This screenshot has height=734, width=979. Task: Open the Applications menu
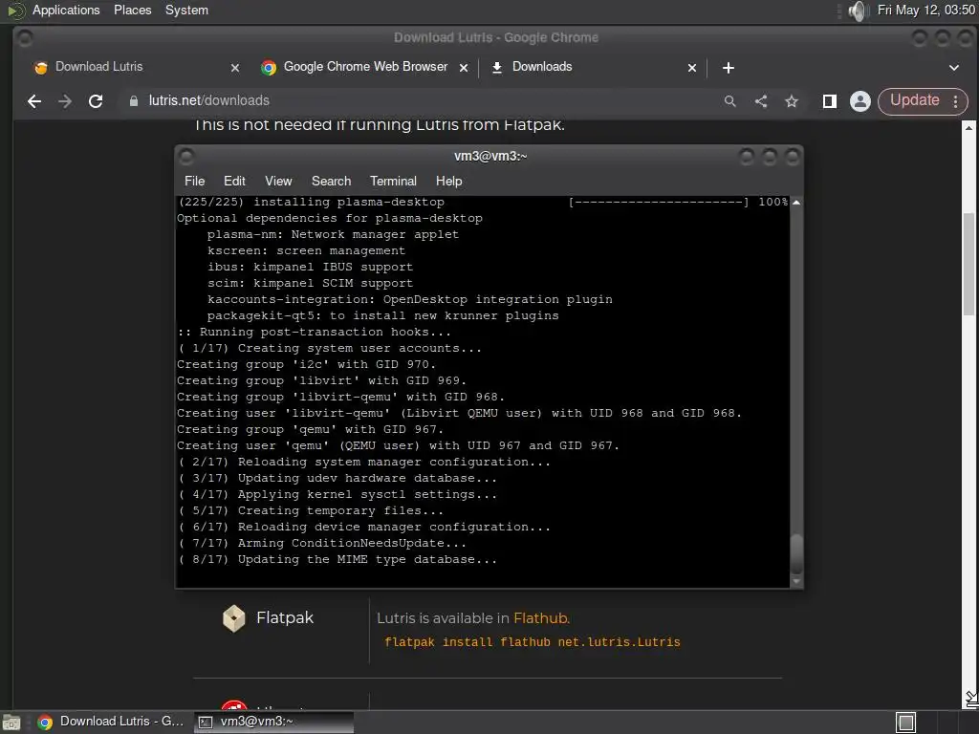coord(66,10)
